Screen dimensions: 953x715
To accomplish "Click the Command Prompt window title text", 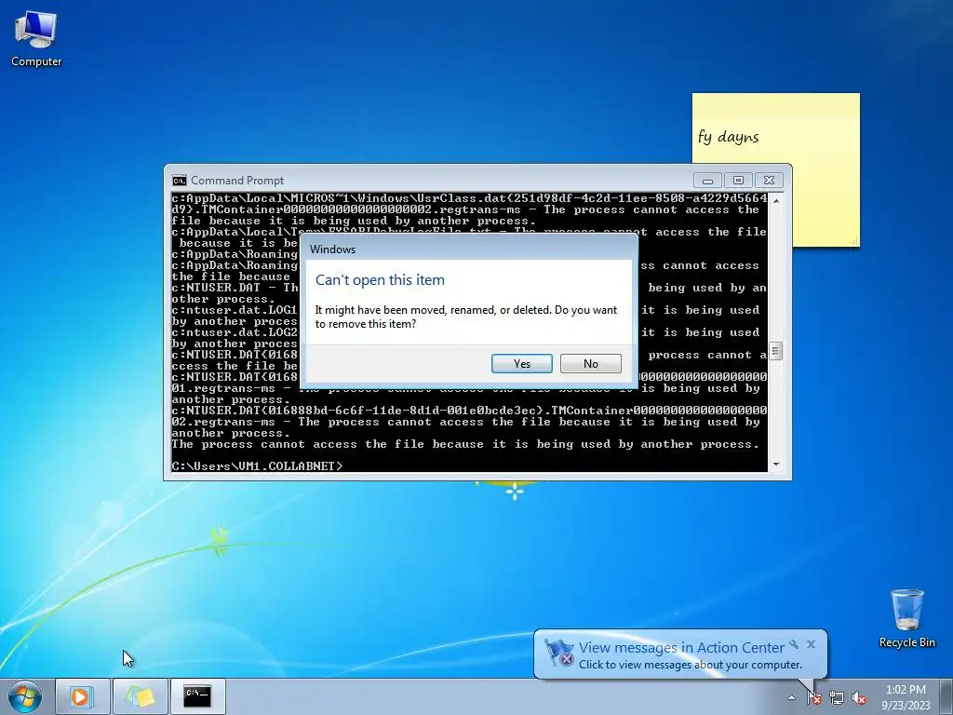I will click(x=237, y=181).
